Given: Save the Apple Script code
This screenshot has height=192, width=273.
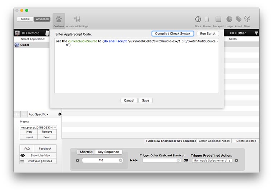Looking at the screenshot, I should click(x=145, y=100).
